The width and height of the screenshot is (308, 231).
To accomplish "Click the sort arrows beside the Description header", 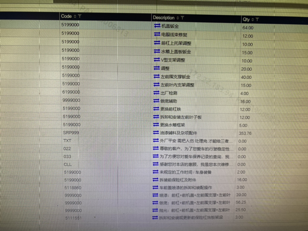I will point(178,18).
